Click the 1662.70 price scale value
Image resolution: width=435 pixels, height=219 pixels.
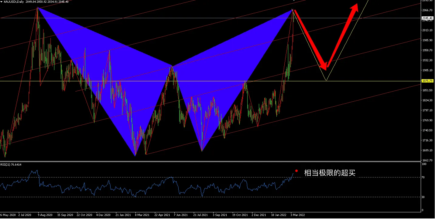(427, 160)
